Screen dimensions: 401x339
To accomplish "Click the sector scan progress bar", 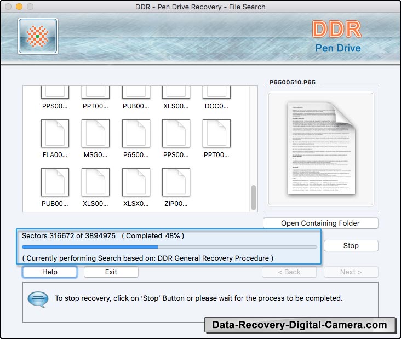I will (170, 247).
